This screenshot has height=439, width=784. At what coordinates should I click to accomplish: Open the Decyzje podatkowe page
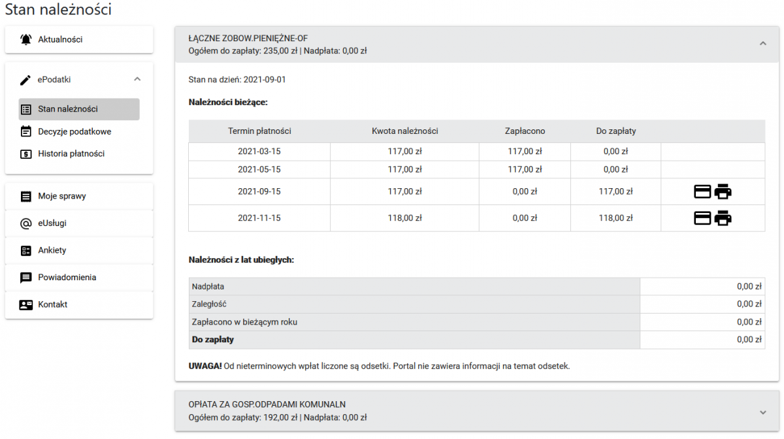(74, 131)
